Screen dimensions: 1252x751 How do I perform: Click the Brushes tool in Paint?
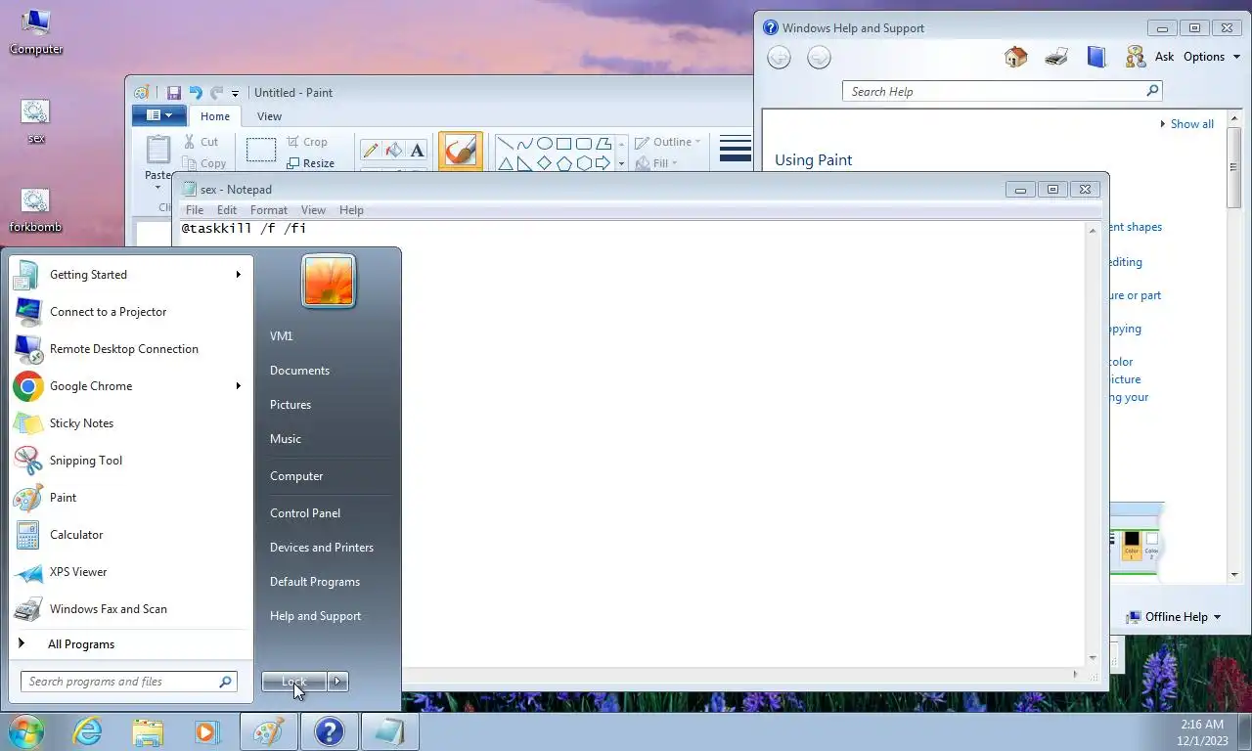click(460, 151)
